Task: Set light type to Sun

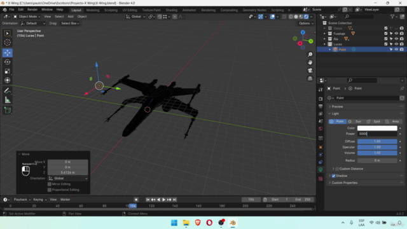Action: point(355,121)
